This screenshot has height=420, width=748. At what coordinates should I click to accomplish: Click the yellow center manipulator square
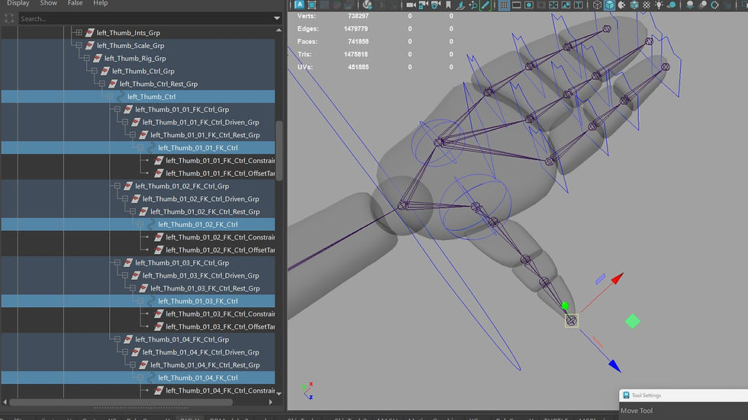572,320
